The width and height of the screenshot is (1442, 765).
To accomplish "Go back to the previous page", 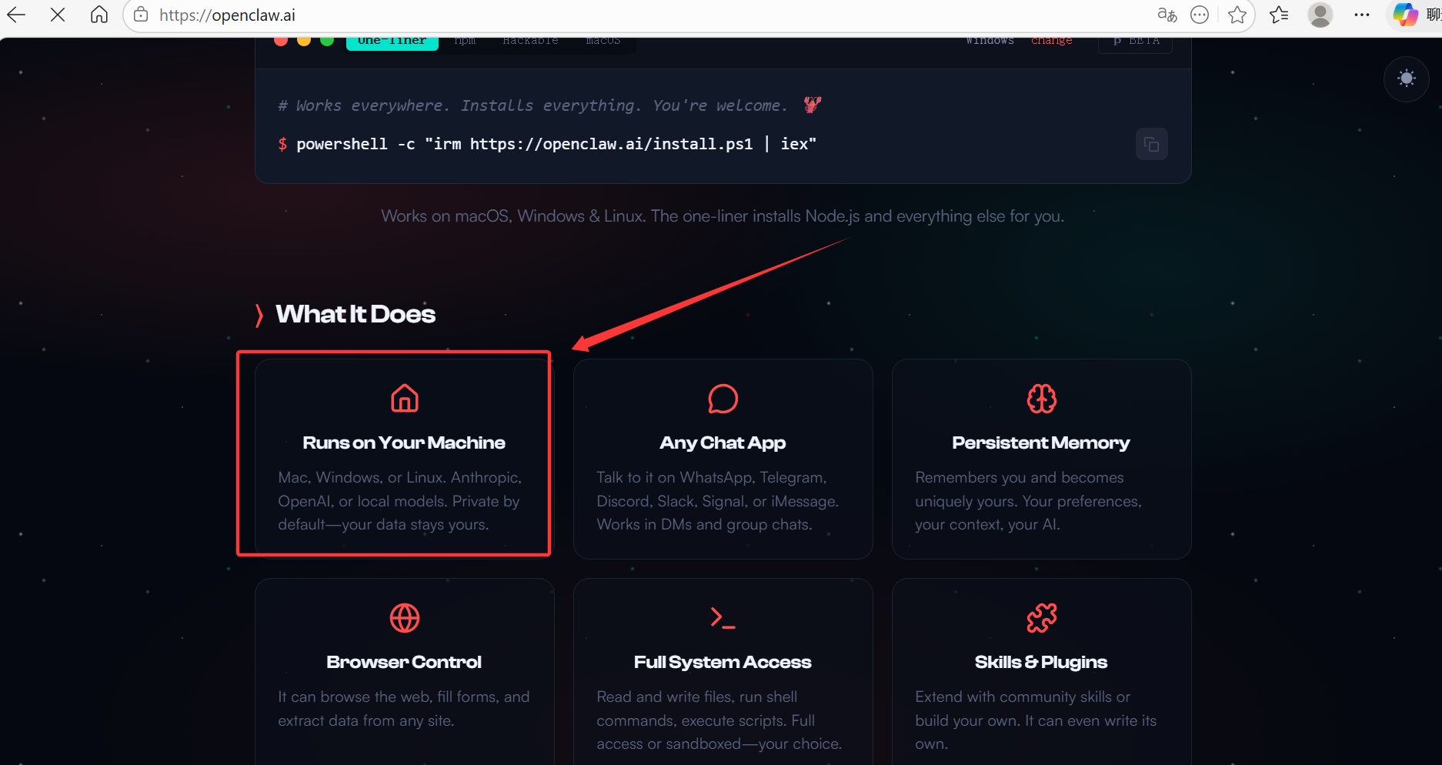I will tap(16, 15).
